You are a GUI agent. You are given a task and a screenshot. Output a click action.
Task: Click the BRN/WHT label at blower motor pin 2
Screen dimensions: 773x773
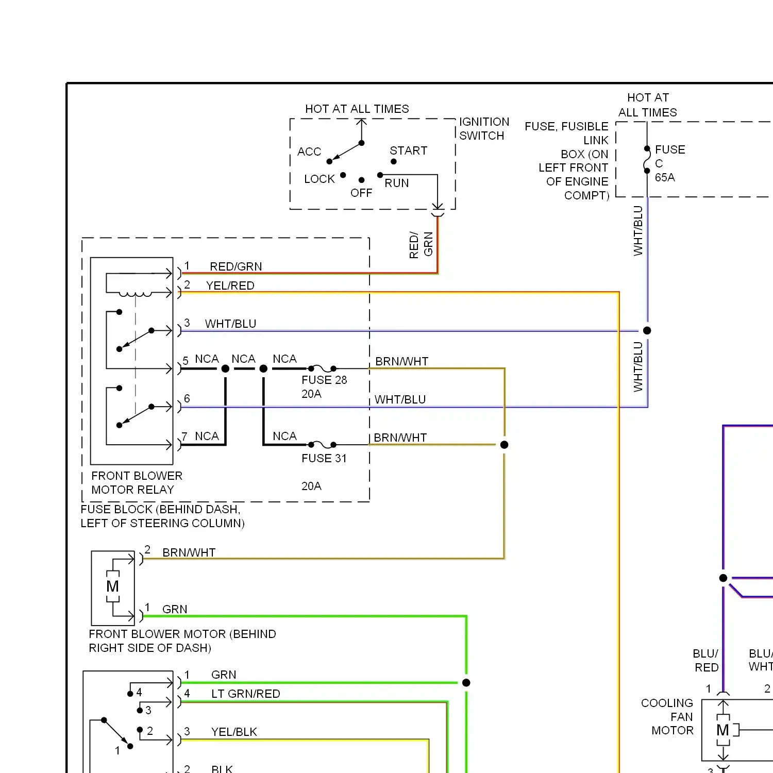click(x=189, y=552)
